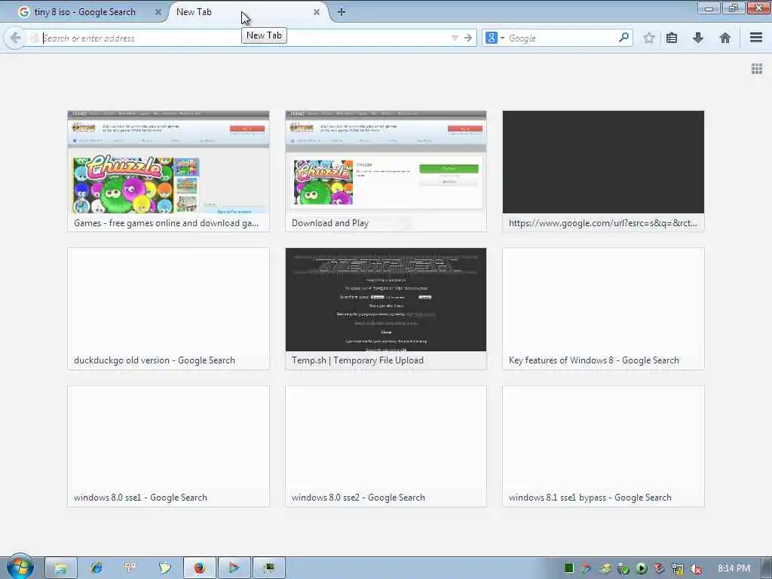Open 'windows 8.0 sse1 - Google Search' tile

[168, 446]
